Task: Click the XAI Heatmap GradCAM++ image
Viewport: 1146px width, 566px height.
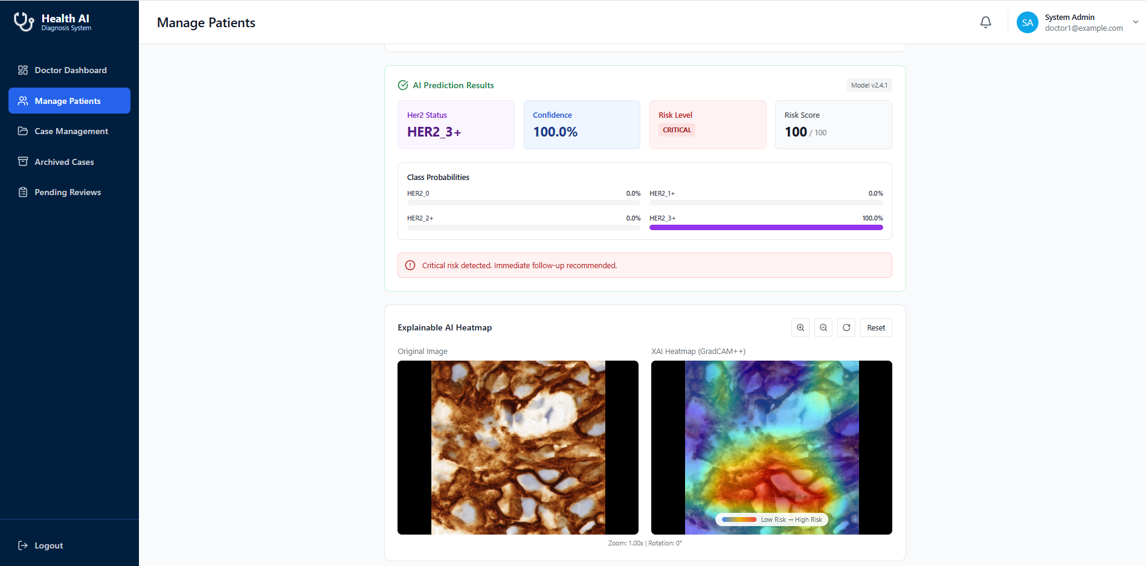Action: click(771, 448)
